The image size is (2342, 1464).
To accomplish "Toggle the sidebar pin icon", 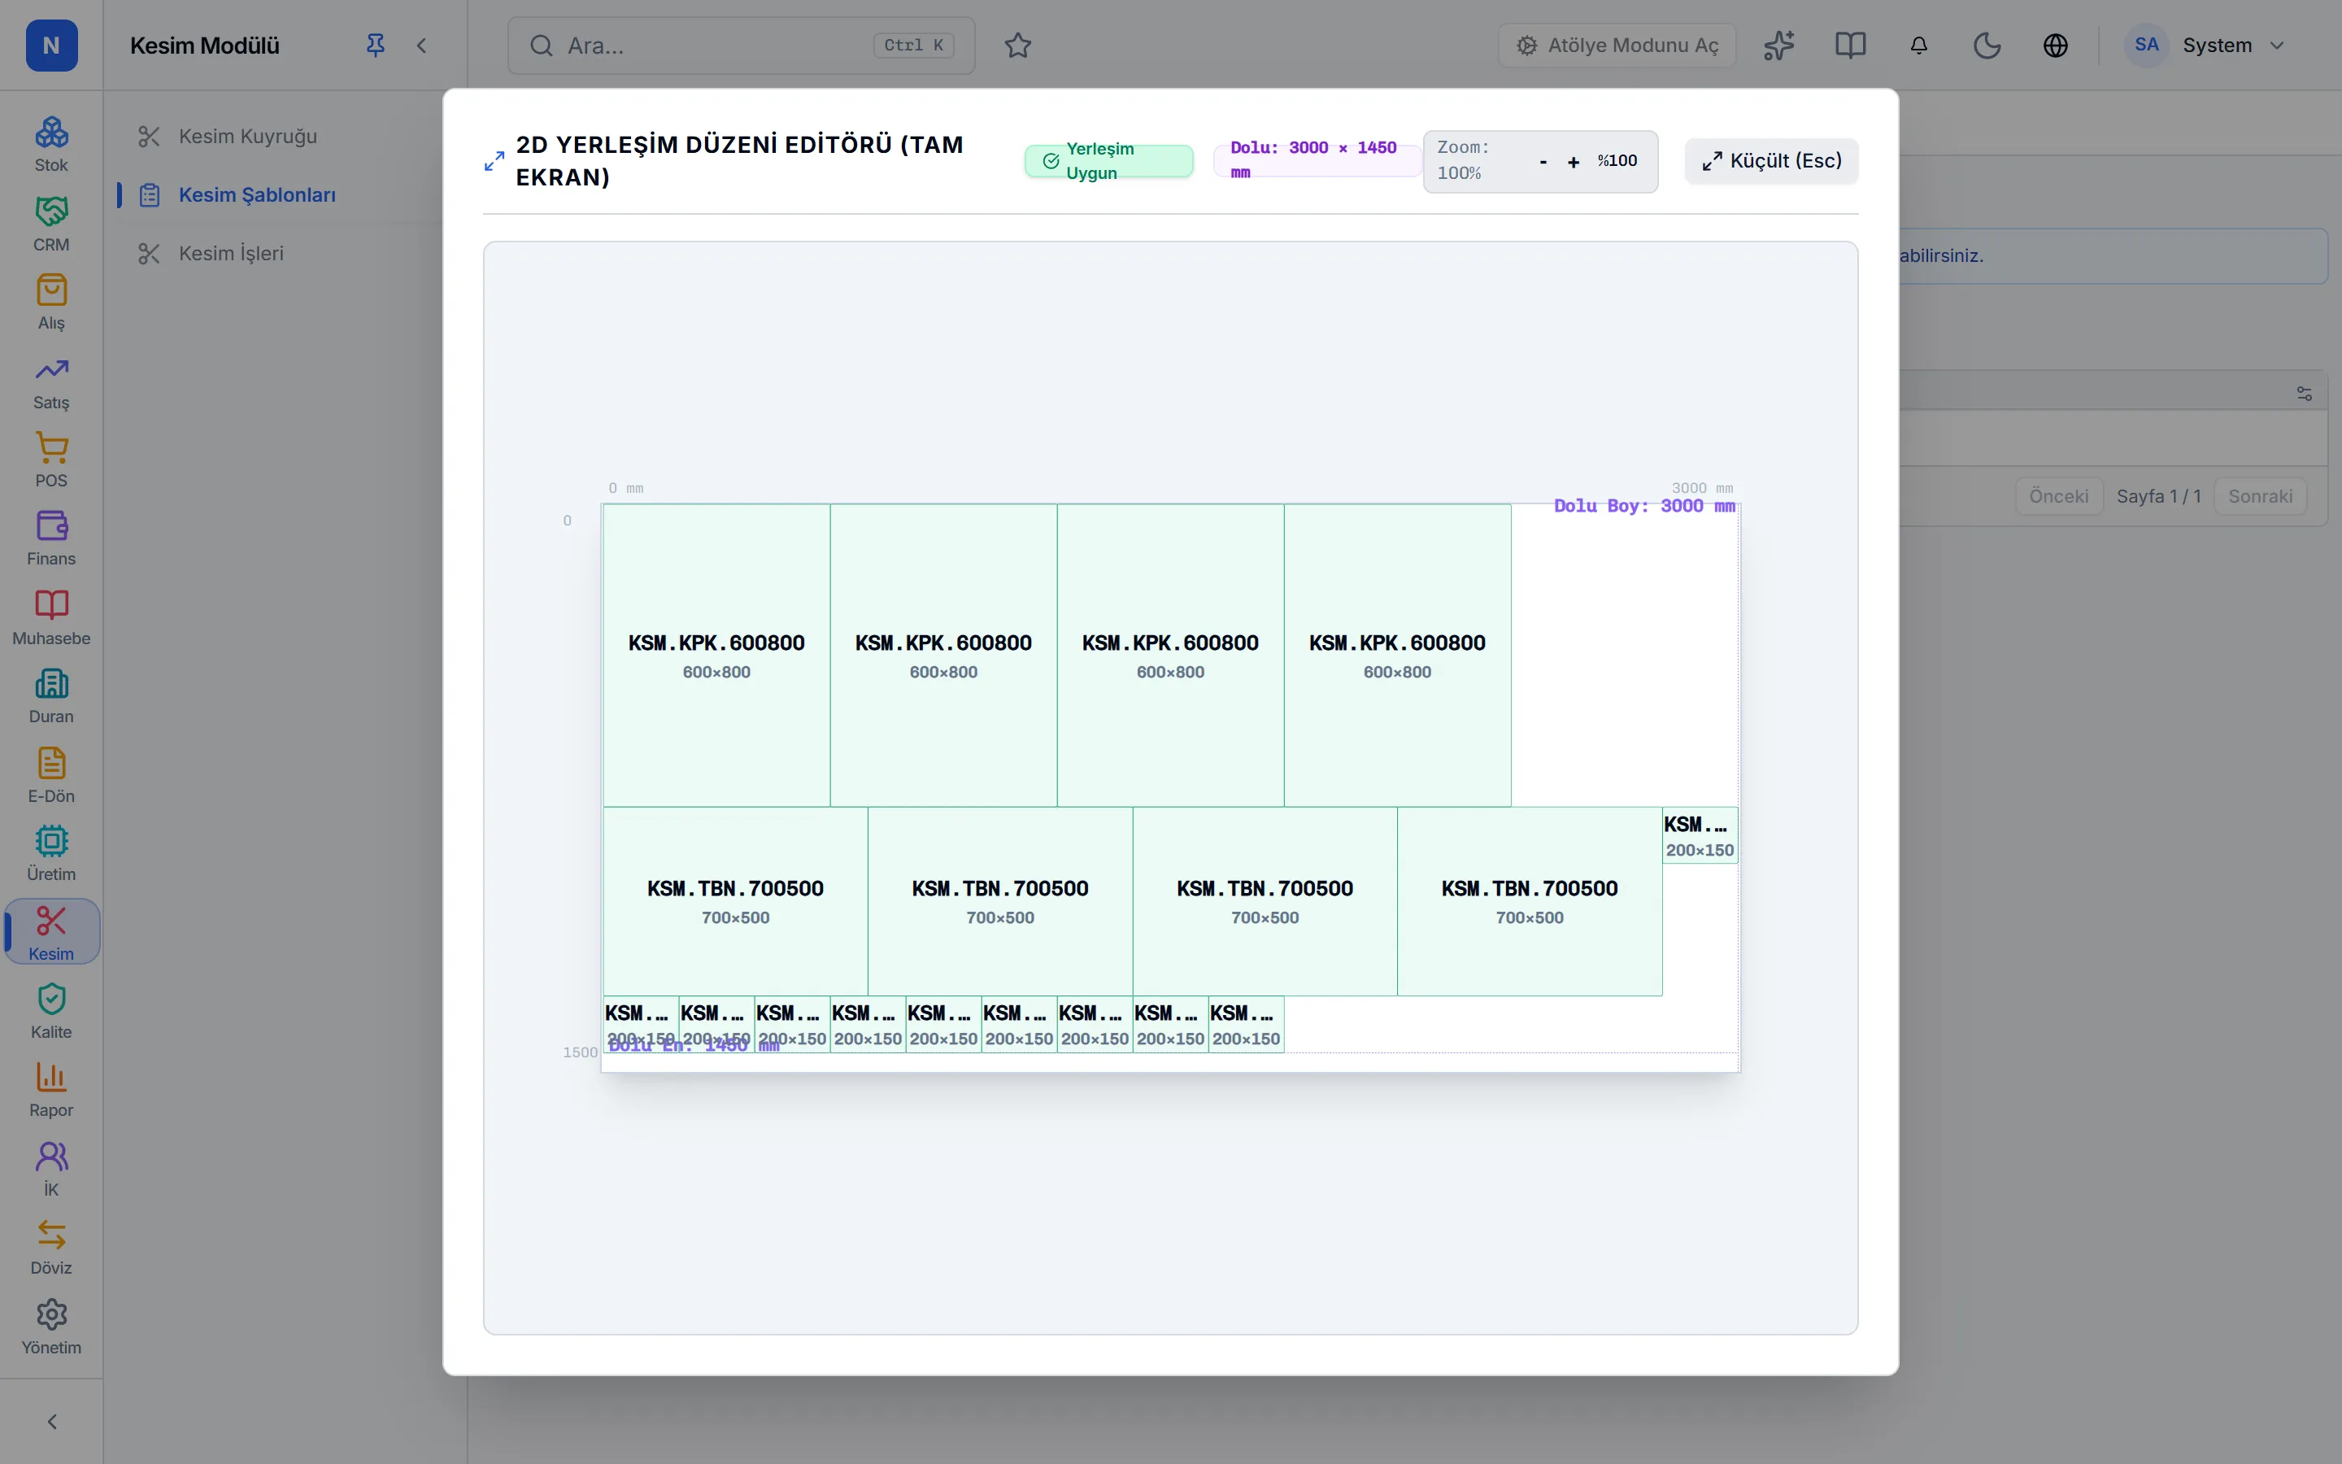I will [376, 46].
